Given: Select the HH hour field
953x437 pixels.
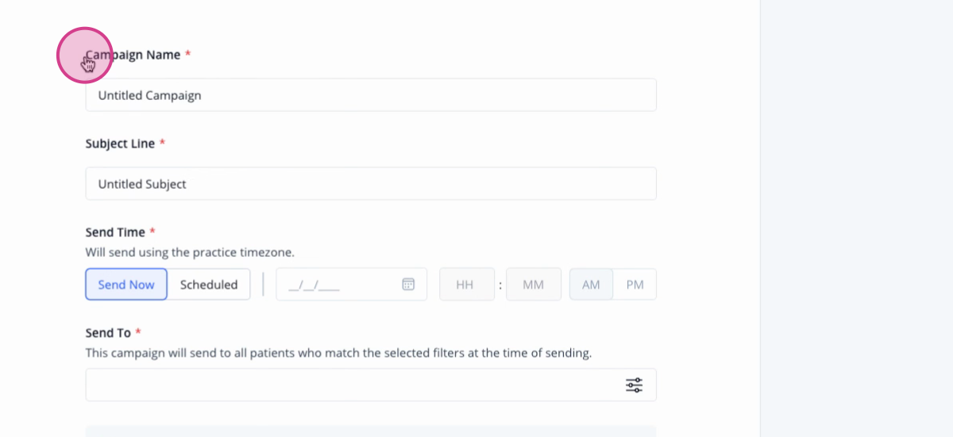Looking at the screenshot, I should (467, 284).
